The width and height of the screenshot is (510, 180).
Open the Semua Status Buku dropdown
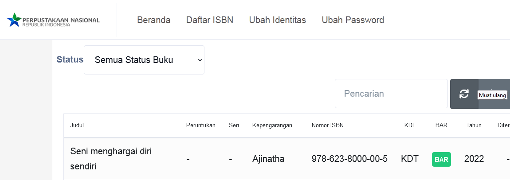pos(144,60)
